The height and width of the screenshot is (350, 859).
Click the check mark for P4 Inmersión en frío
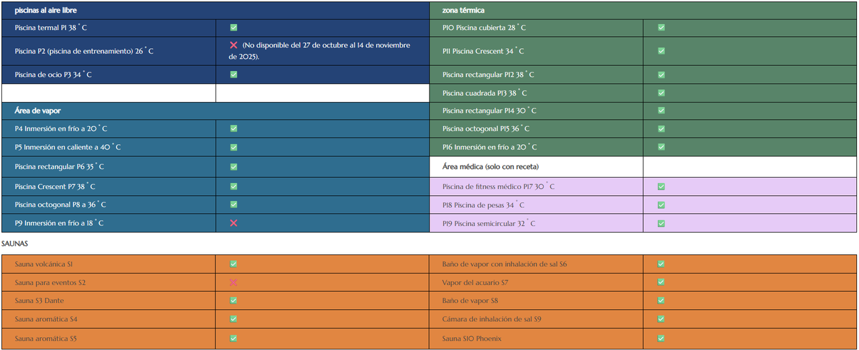[234, 128]
